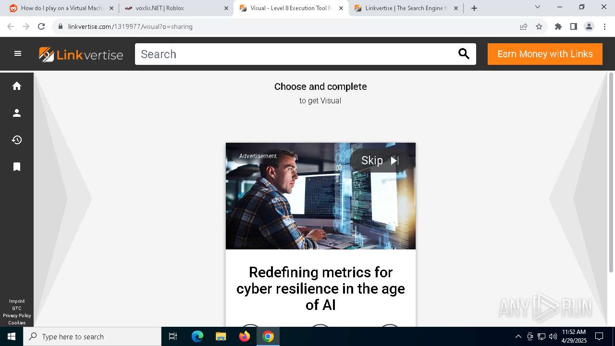
Task: Click the share page icon
Action: (524, 26)
